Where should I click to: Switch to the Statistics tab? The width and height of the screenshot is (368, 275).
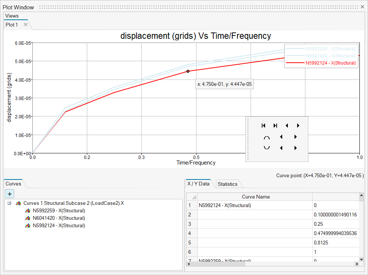point(227,184)
